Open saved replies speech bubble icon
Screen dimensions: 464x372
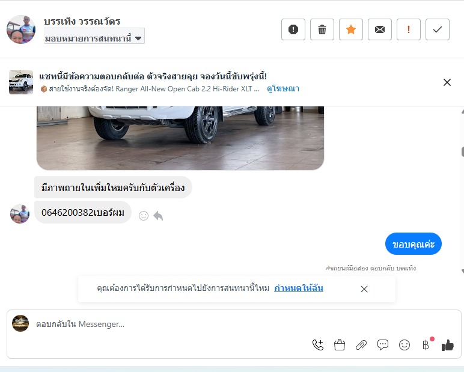coord(383,345)
